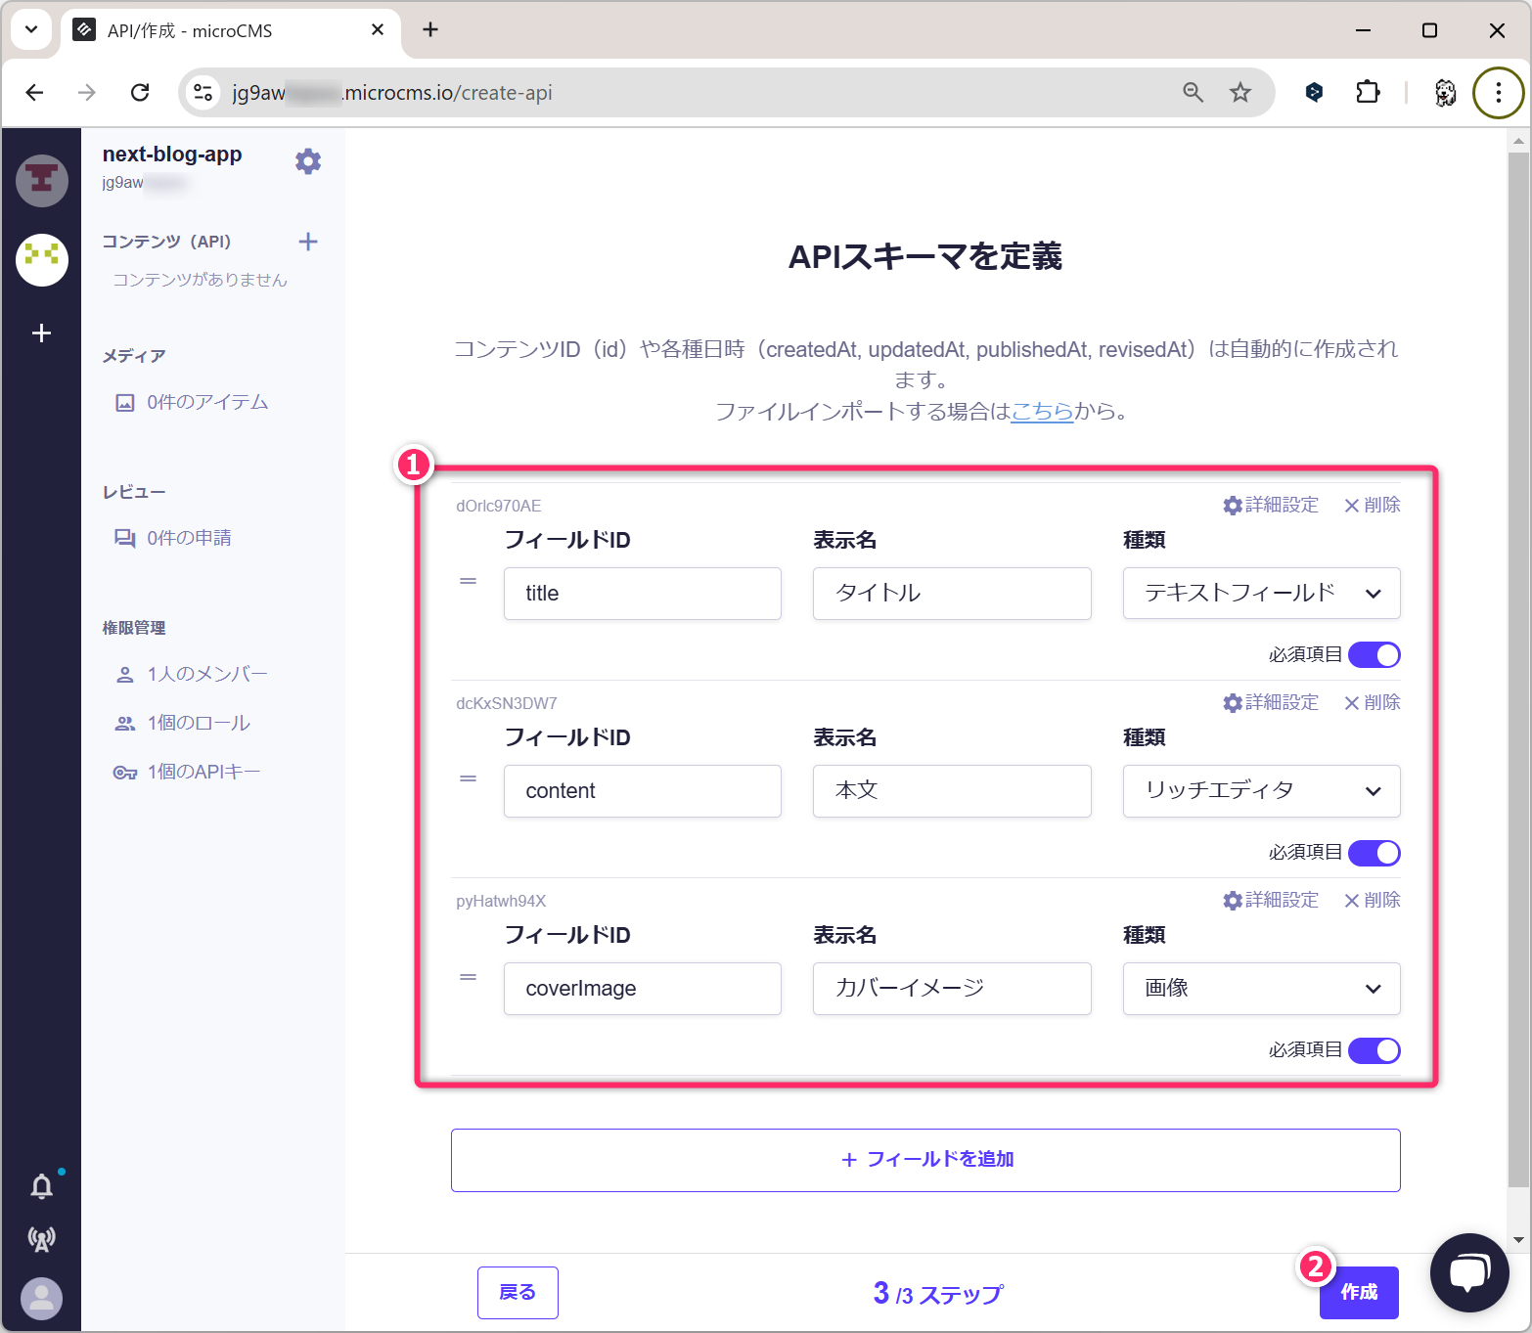Screen dimensions: 1532x1333
Task: Open 1個のAPIキー in the sidebar
Action: tap(203, 772)
